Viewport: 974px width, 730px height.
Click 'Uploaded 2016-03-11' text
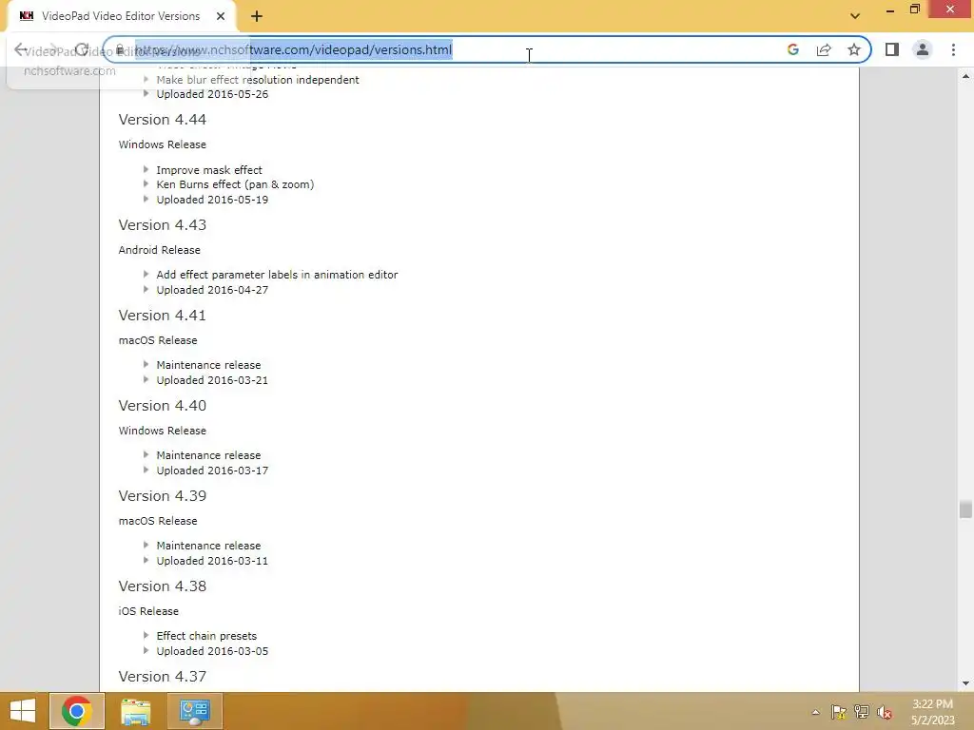212,561
